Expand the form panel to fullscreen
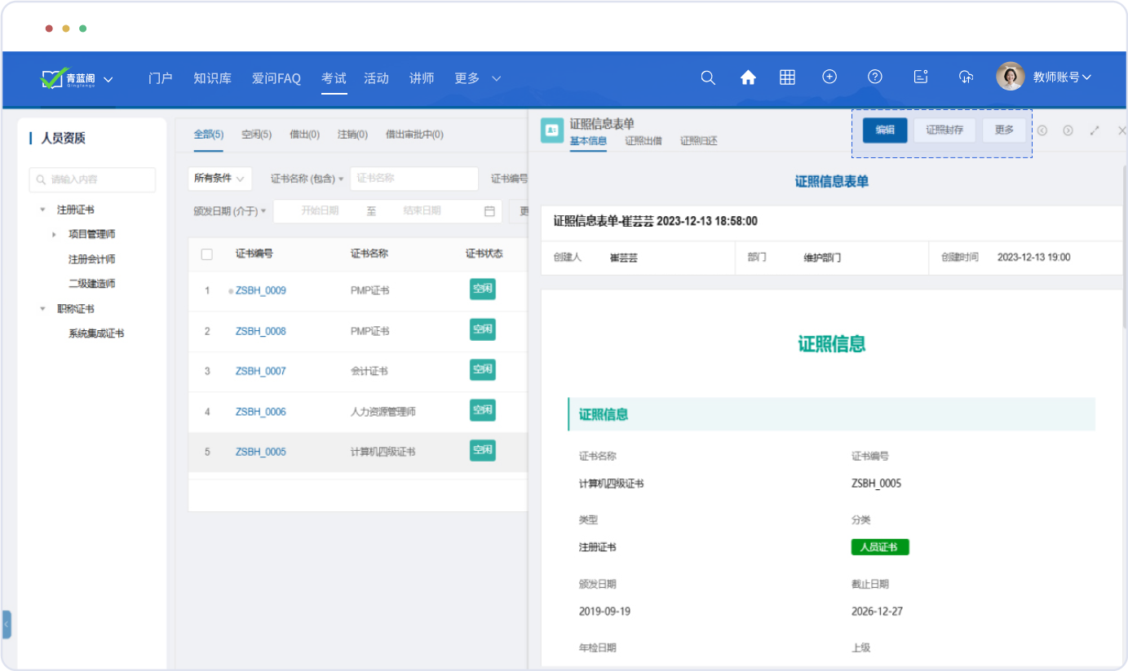This screenshot has width=1128, height=671. pyautogui.click(x=1095, y=130)
